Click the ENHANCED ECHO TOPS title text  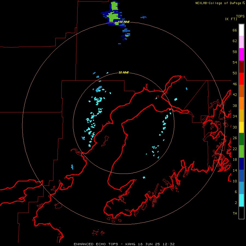coord(96,244)
